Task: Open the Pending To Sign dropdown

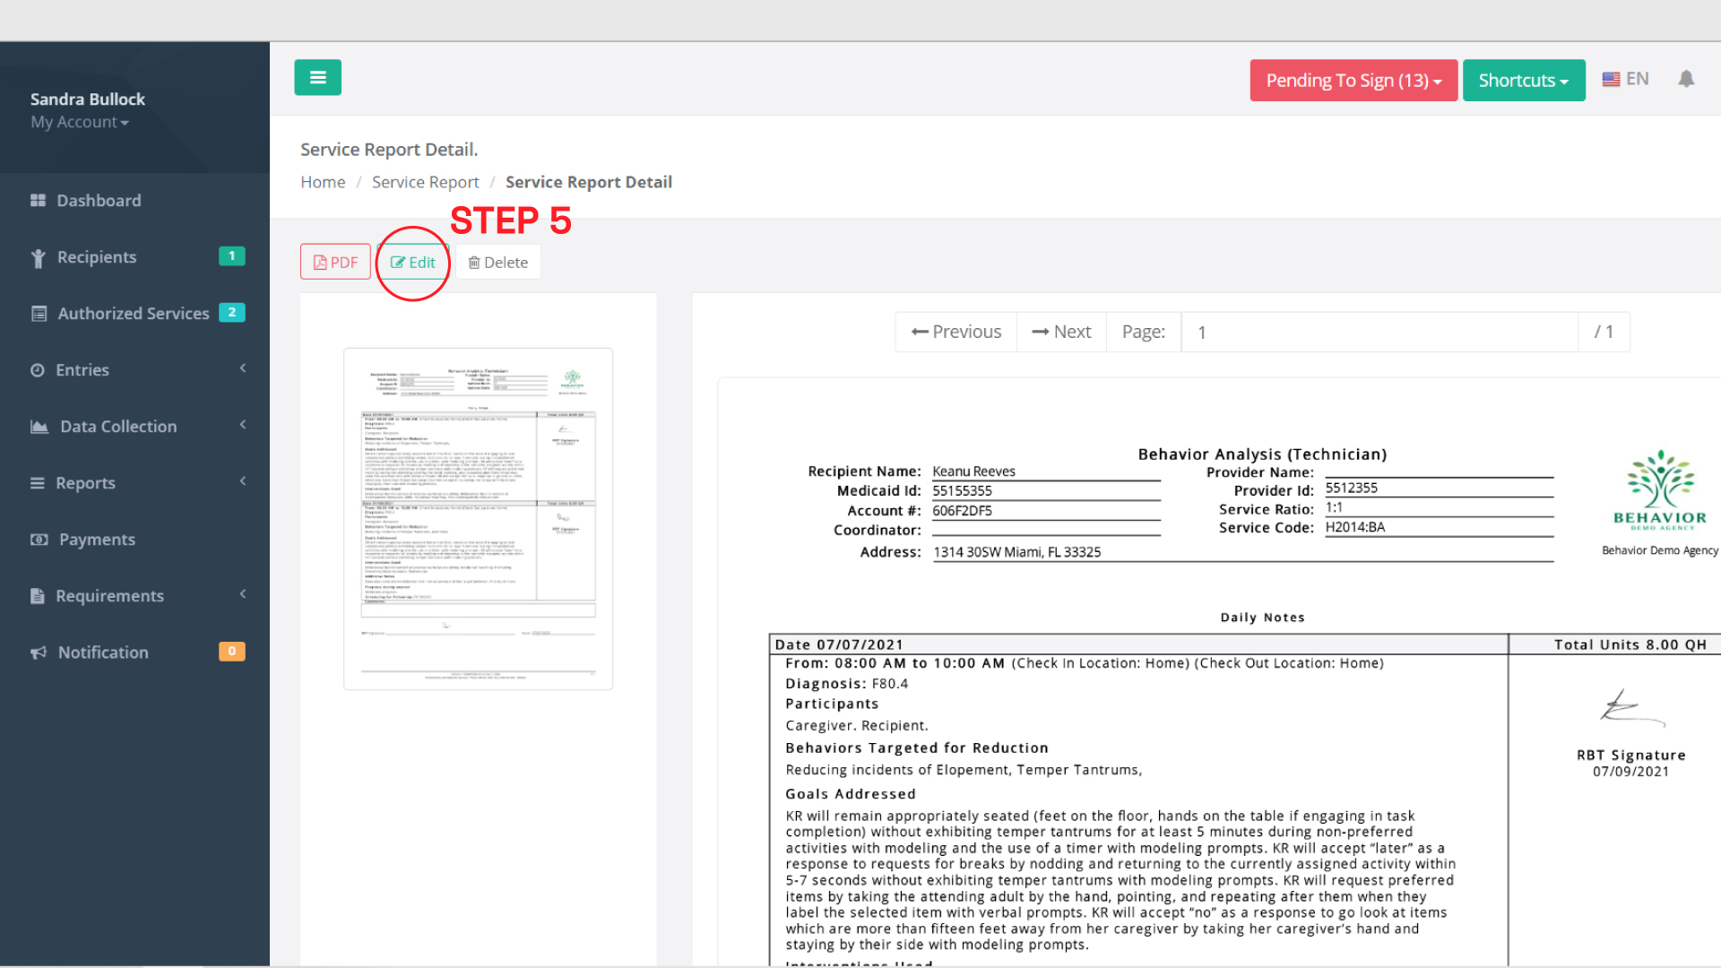Action: [1353, 80]
